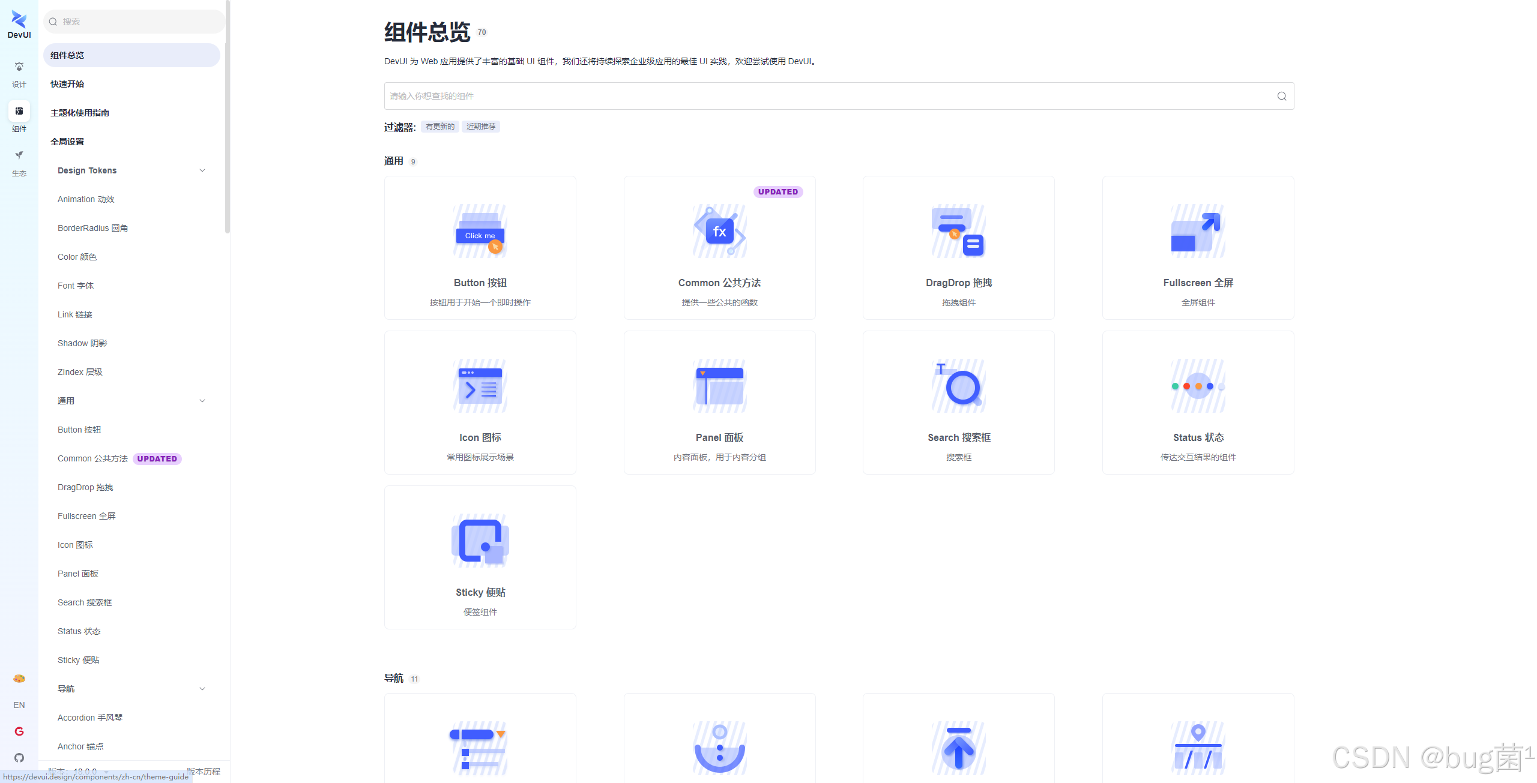
Task: Open the Button 按钮 component card
Action: point(480,248)
